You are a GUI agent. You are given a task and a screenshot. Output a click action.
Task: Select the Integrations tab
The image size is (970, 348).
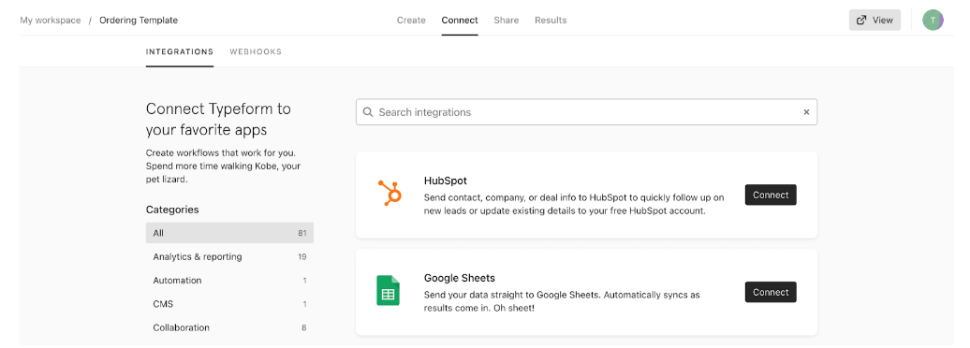pyautogui.click(x=180, y=52)
